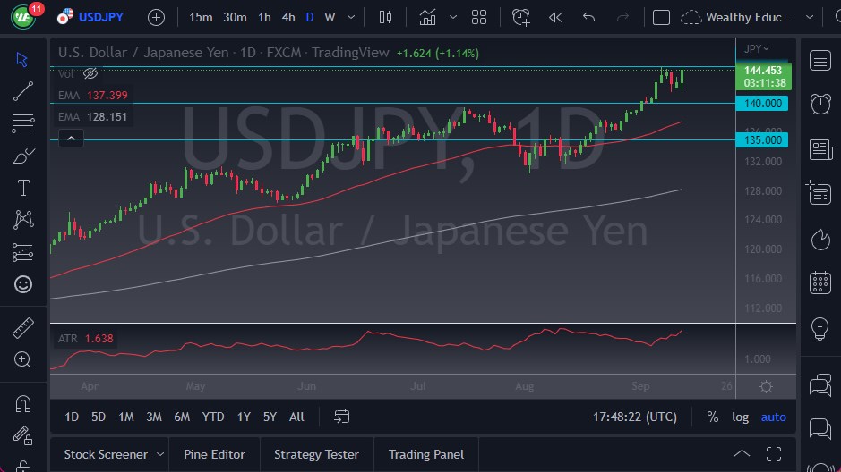Expand the layout dropdown chevron
Viewport: 841px width, 472px height.
coord(810,18)
